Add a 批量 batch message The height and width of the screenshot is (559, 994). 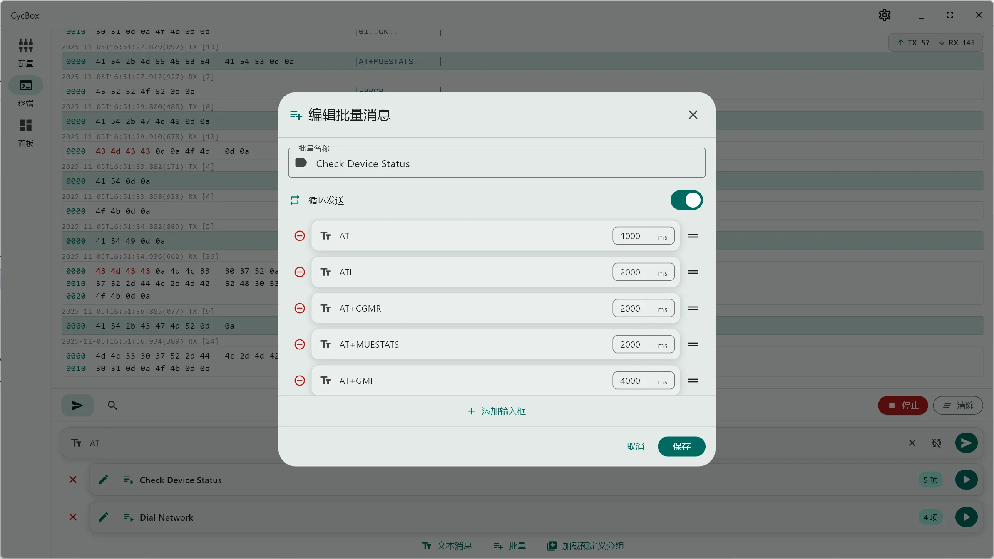click(x=510, y=546)
